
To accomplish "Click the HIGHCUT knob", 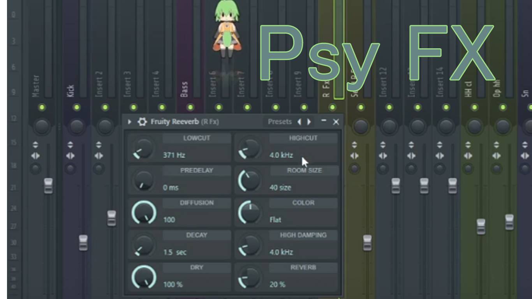I will pyautogui.click(x=249, y=148).
